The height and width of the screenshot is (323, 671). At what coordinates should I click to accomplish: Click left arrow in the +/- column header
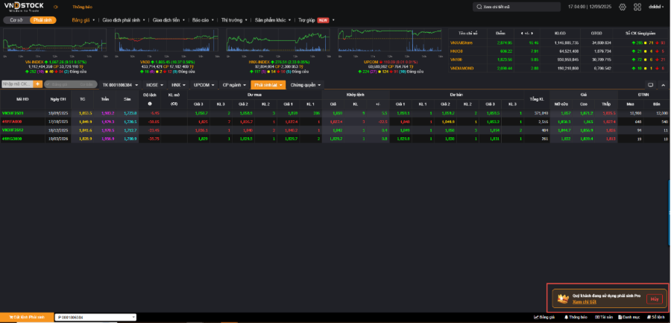521,33
